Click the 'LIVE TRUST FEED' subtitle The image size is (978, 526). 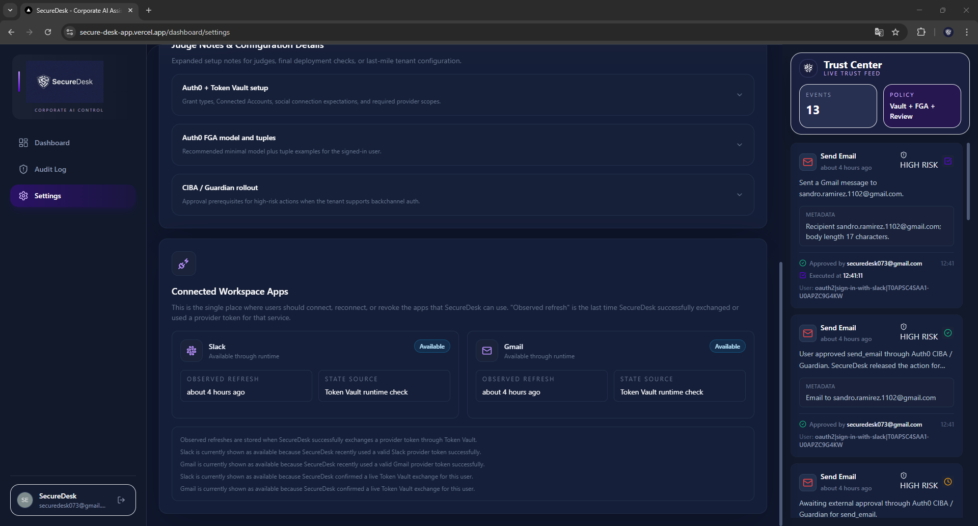click(x=852, y=73)
